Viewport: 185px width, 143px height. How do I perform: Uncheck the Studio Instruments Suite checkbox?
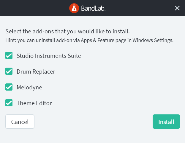point(9,55)
